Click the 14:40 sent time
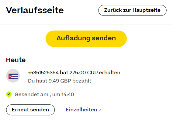The height and width of the screenshot is (122, 173). tap(67, 94)
